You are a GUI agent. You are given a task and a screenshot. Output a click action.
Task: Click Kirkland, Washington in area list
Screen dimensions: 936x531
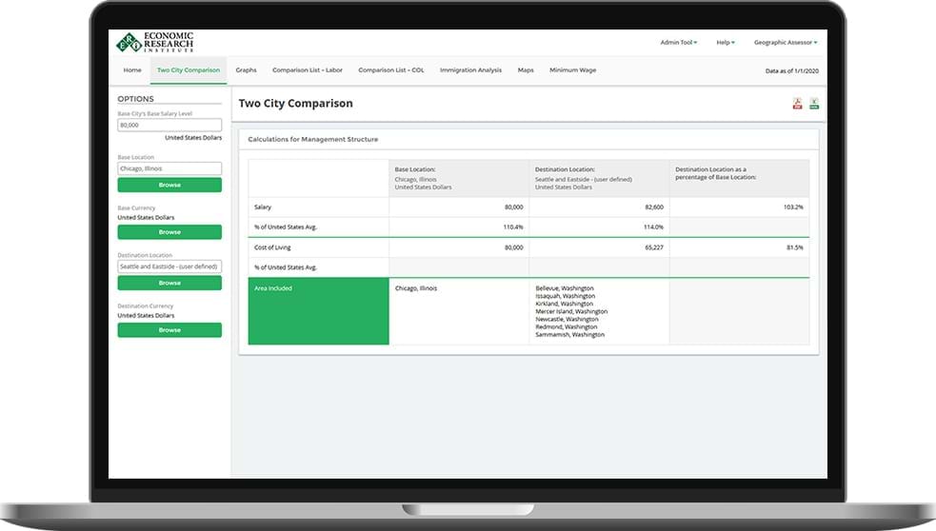[564, 304]
